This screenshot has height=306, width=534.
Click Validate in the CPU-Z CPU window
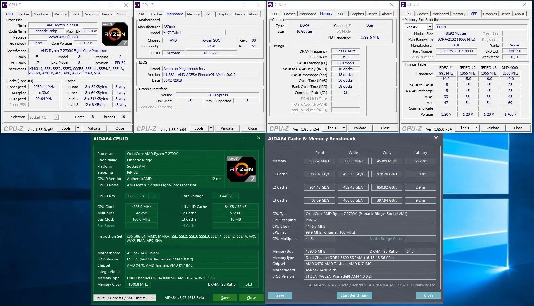click(x=94, y=128)
